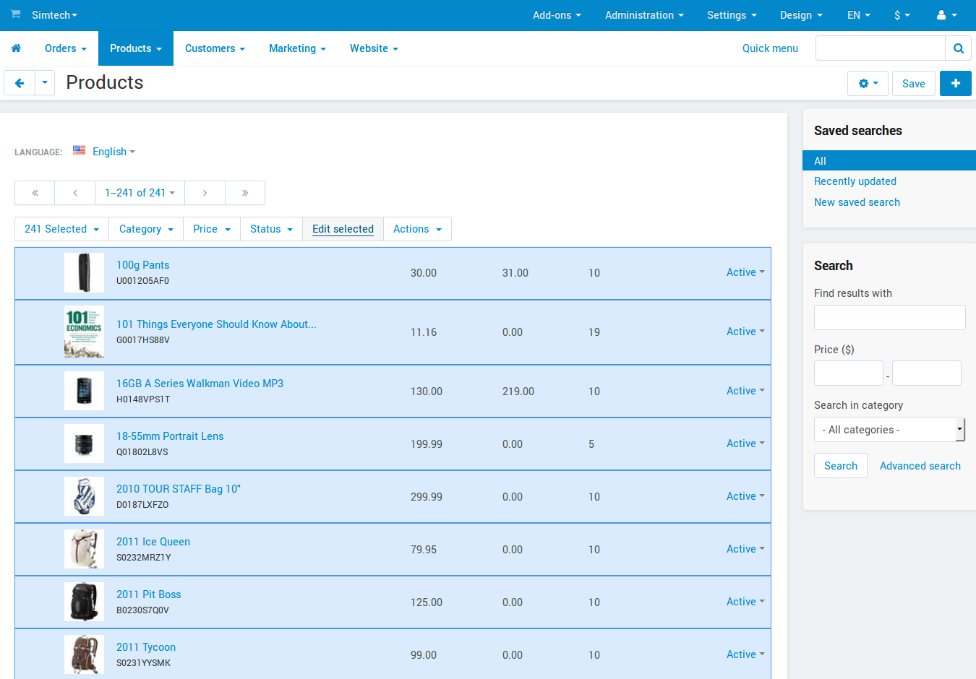Open the Products menu
This screenshot has width=976, height=679.
click(x=136, y=48)
